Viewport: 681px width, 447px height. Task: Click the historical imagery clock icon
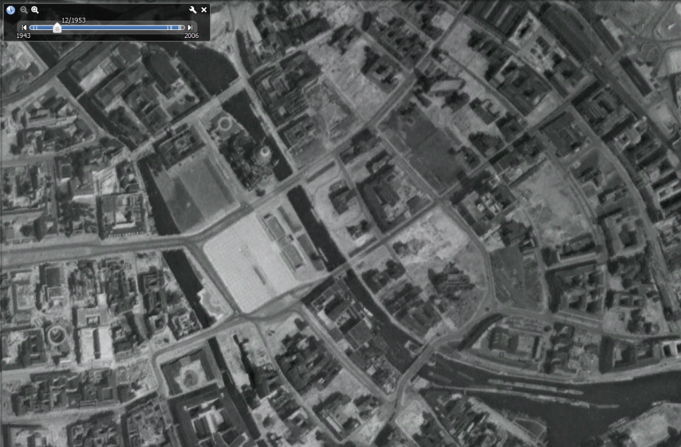[x=11, y=10]
